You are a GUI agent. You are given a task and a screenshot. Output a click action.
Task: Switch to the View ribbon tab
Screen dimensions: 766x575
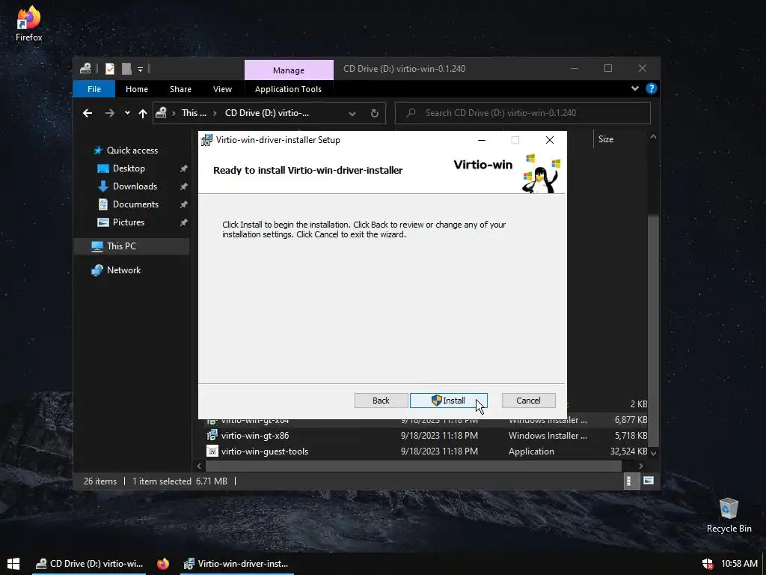(222, 89)
